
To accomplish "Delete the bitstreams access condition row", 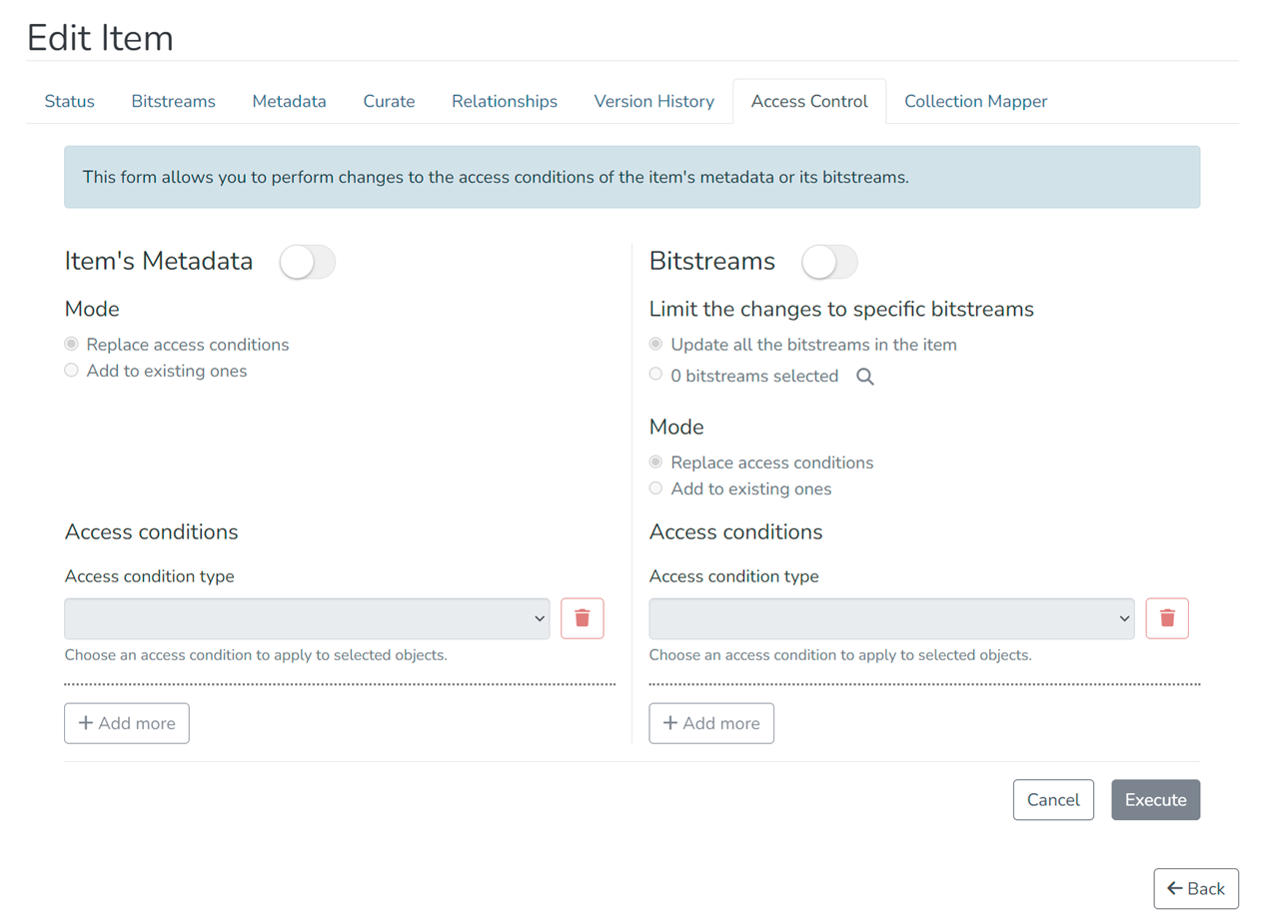I will click(x=1167, y=618).
